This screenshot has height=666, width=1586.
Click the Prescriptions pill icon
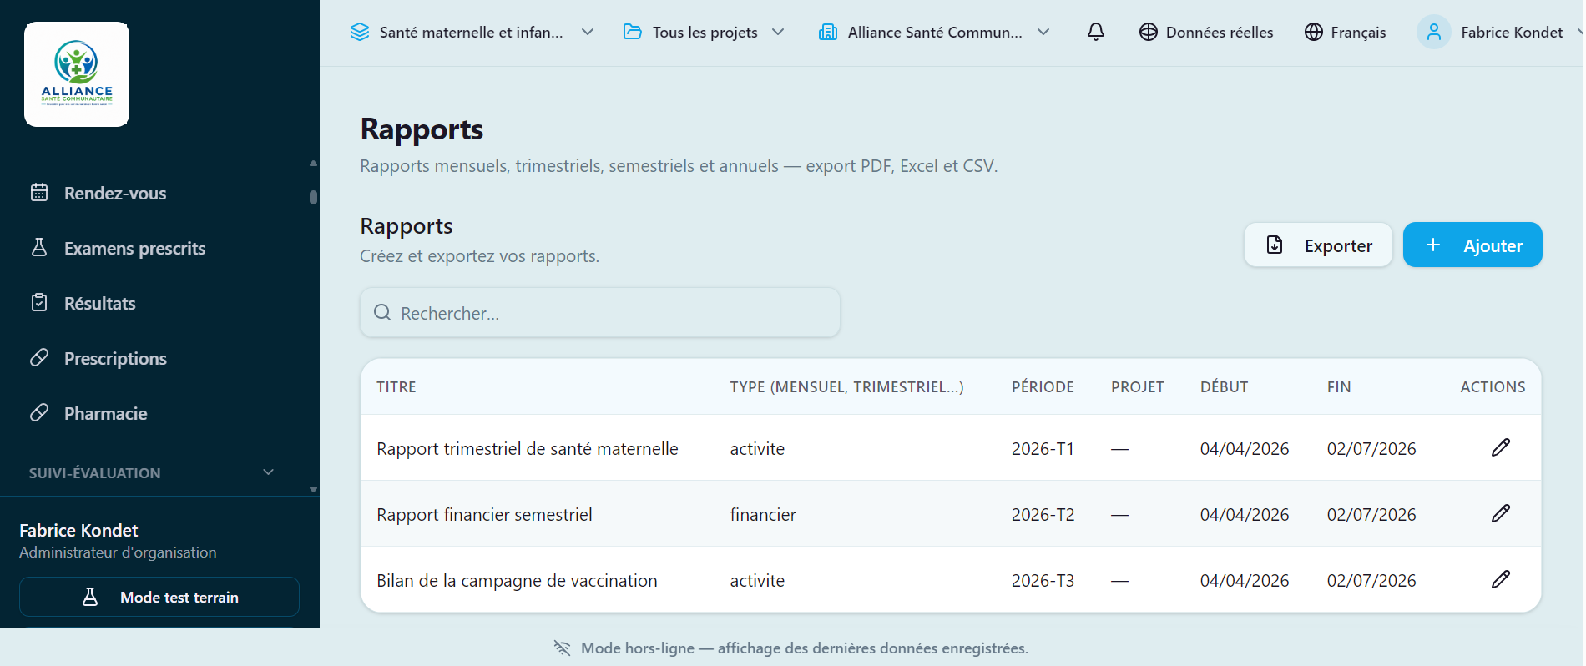click(x=39, y=358)
